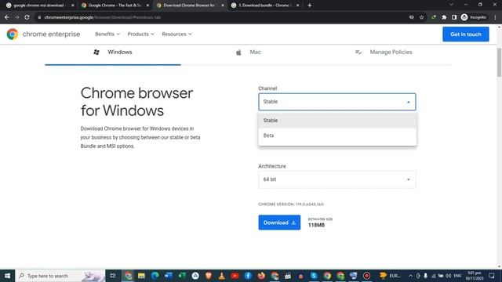The width and height of the screenshot is (502, 282).
Task: Click the CHROME VERSION text line
Action: click(x=291, y=204)
